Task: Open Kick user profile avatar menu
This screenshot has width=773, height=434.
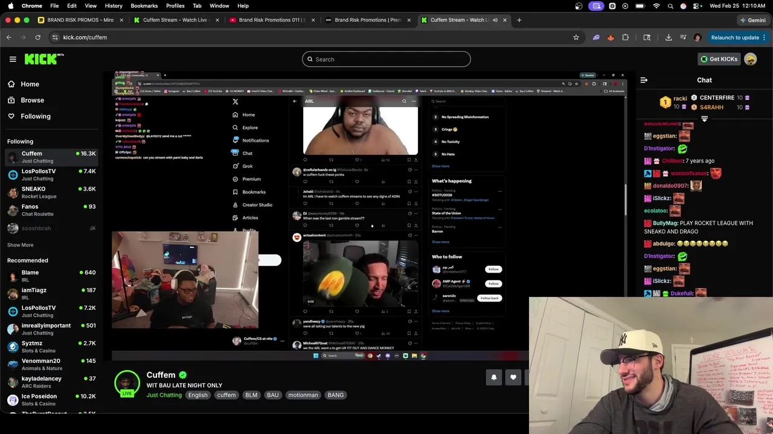Action: [751, 59]
